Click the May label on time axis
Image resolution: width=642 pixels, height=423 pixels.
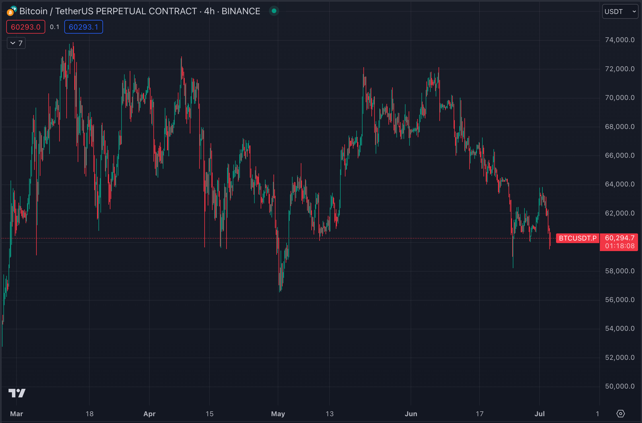[x=278, y=414]
